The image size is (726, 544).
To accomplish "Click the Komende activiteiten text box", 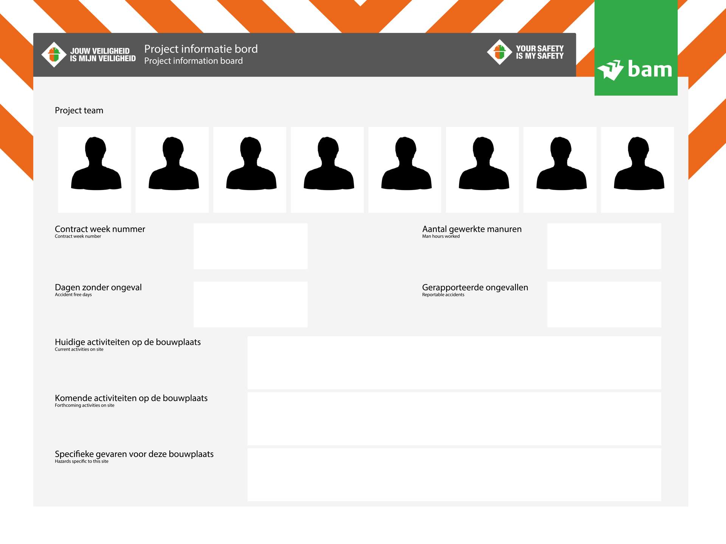I will 454,419.
